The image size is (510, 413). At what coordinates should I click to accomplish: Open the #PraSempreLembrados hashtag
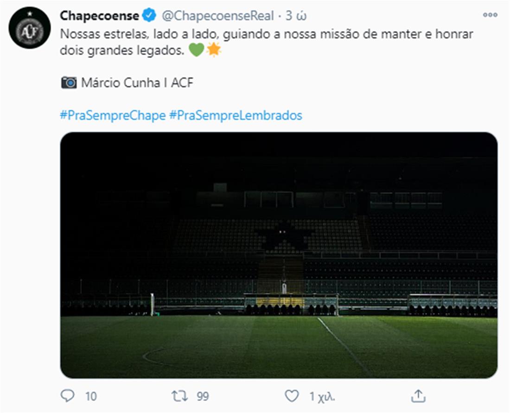coord(236,115)
